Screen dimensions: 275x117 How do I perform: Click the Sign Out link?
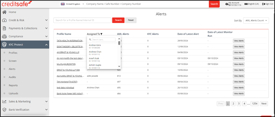tap(268, 4)
